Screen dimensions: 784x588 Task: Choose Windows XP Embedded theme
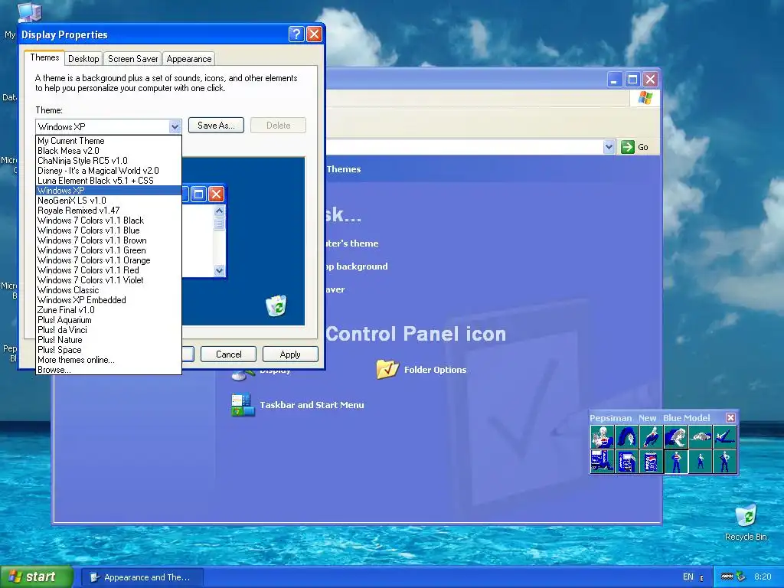[x=109, y=300]
